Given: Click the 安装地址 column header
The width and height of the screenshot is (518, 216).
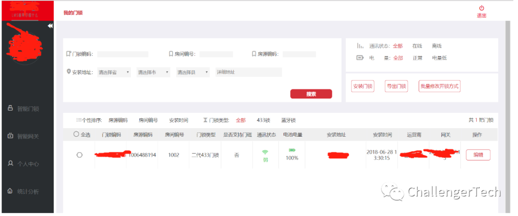Looking at the screenshot, I should [x=336, y=135].
